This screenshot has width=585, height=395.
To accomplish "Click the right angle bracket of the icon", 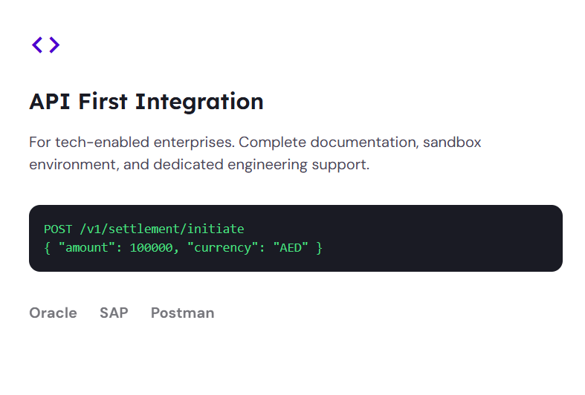I will click(54, 45).
